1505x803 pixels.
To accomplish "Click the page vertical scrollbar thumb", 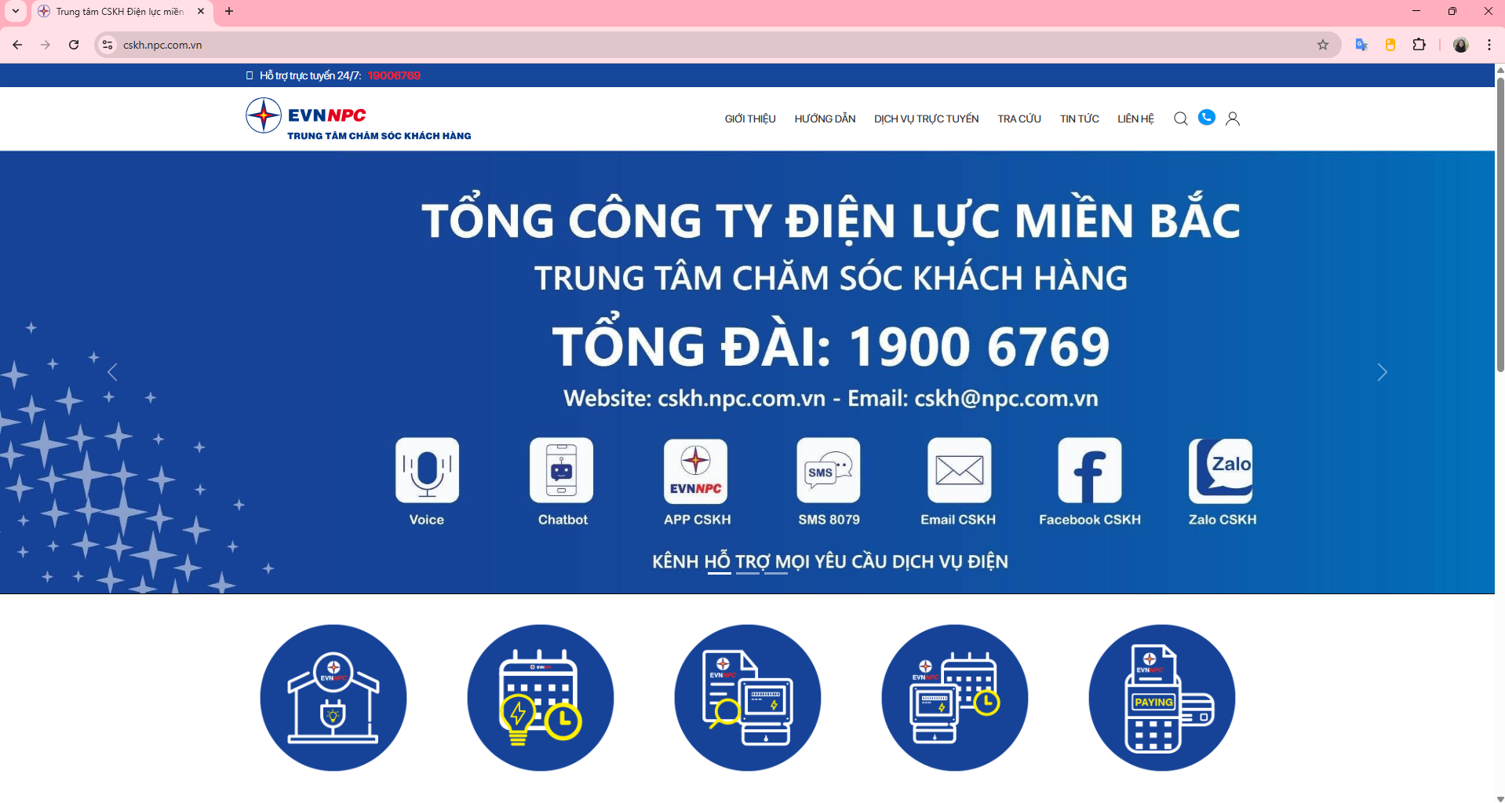I will click(1500, 224).
